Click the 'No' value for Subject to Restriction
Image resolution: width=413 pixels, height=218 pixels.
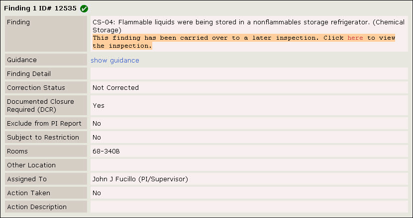click(97, 138)
